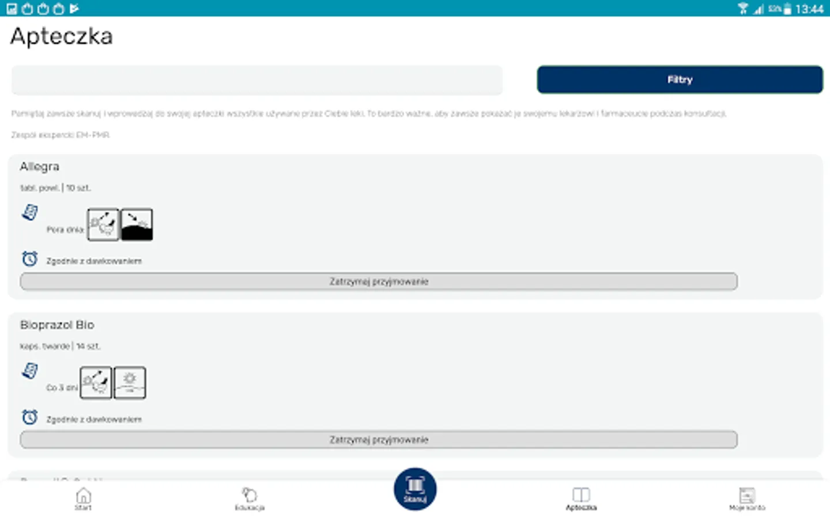Click the 'Co 3 dni' frequency label
830x518 pixels.
(x=62, y=388)
